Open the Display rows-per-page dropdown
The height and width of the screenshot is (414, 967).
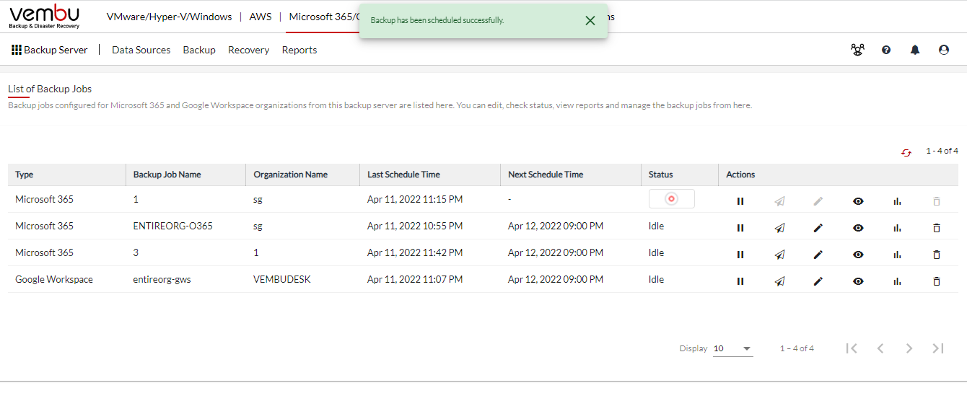pos(732,348)
